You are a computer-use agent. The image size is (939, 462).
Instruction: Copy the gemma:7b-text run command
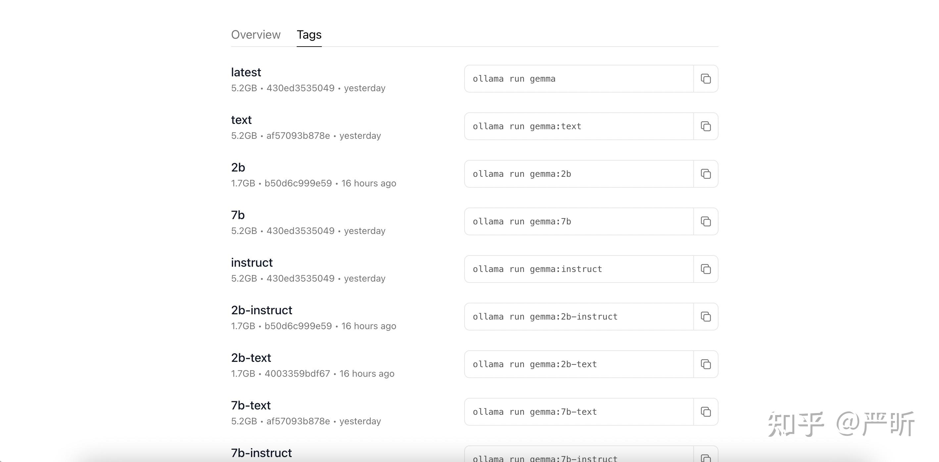pyautogui.click(x=706, y=412)
